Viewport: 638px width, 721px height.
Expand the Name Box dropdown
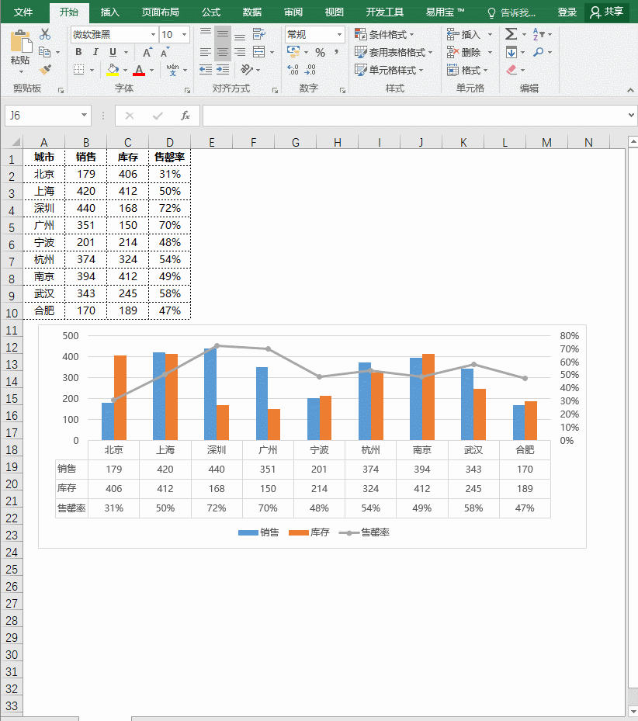84,115
